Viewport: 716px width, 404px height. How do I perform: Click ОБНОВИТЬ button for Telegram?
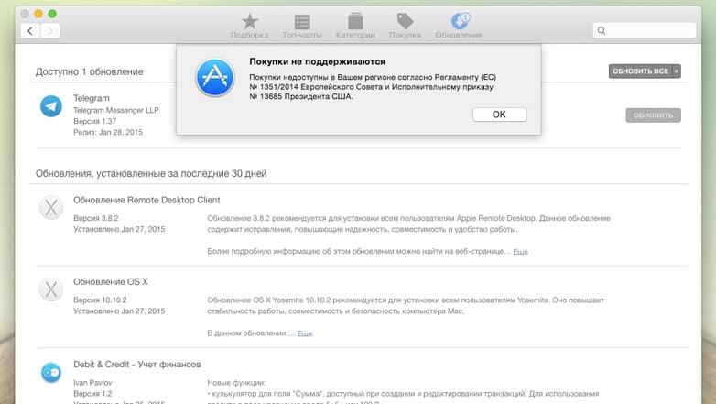tap(653, 115)
